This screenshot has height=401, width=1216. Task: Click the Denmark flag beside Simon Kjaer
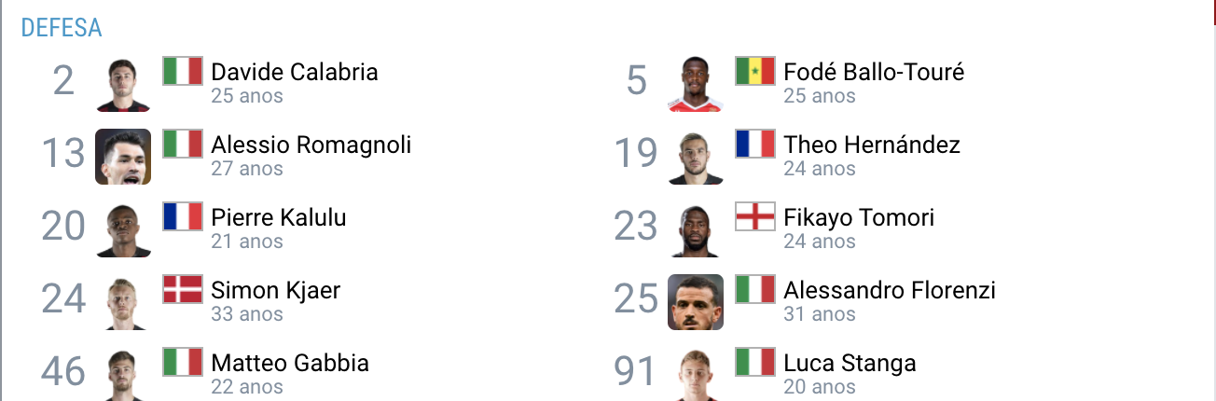pos(183,289)
